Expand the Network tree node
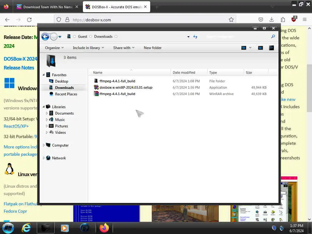This screenshot has width=312, height=234. 44,158
